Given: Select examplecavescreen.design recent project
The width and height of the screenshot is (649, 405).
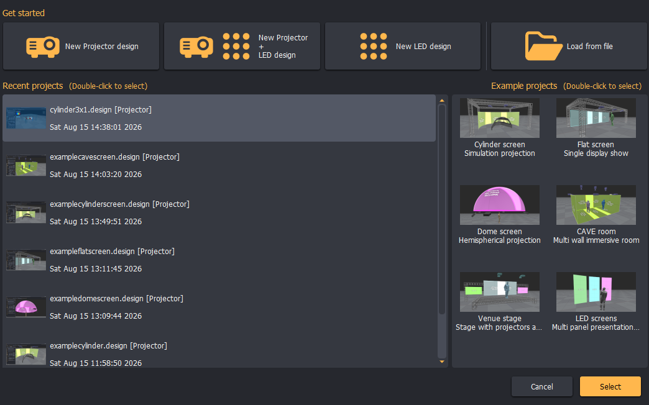Looking at the screenshot, I should (x=219, y=165).
